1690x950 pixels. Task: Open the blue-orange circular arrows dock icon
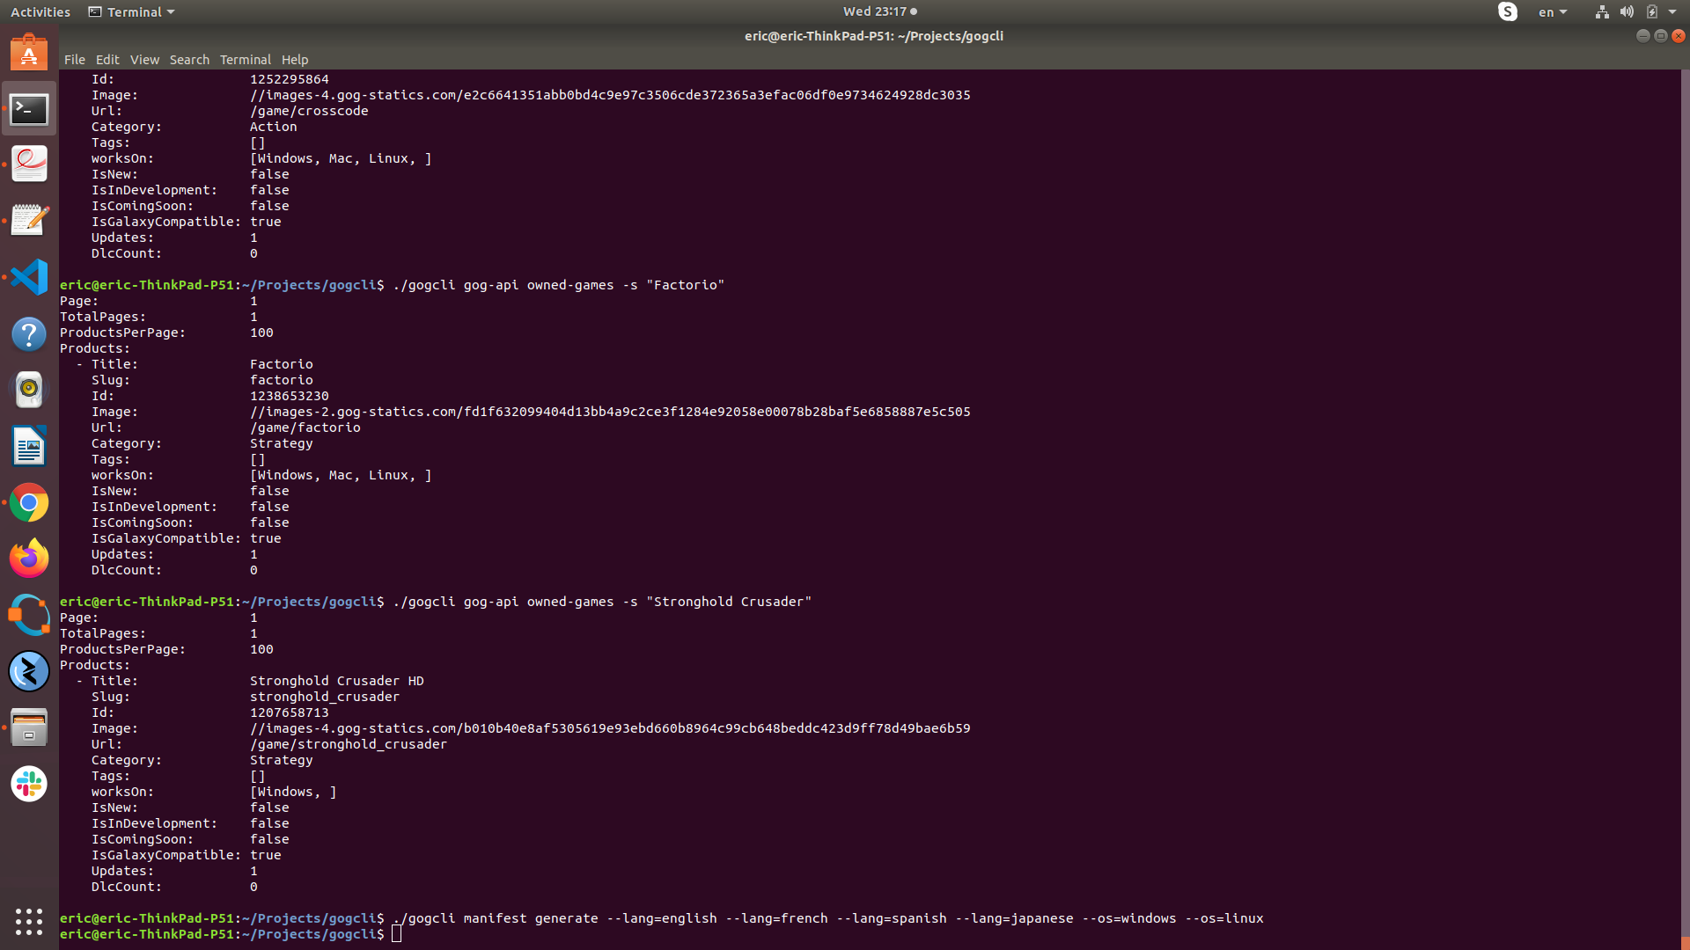pos(29,615)
